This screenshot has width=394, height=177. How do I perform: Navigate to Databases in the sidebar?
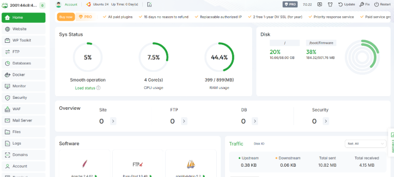(23, 63)
